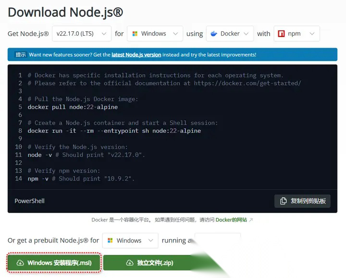The height and width of the screenshot is (278, 346).
Task: Click the Windows logo in prebuilt dropdown
Action: point(110,240)
